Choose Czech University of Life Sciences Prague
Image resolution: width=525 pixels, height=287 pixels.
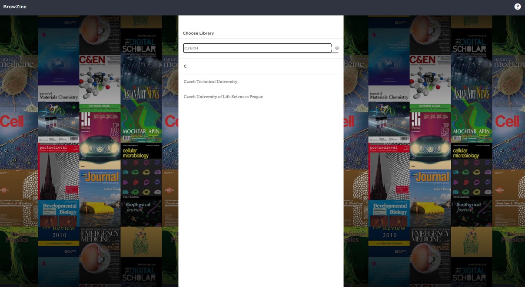223,97
